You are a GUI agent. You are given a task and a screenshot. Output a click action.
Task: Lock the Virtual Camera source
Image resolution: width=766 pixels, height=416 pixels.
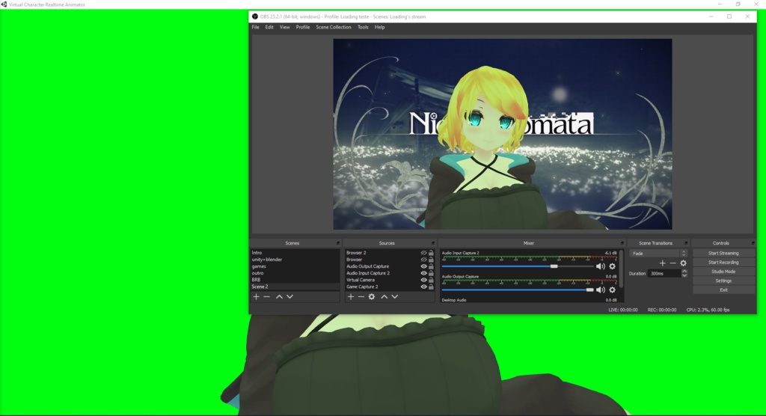[431, 280]
